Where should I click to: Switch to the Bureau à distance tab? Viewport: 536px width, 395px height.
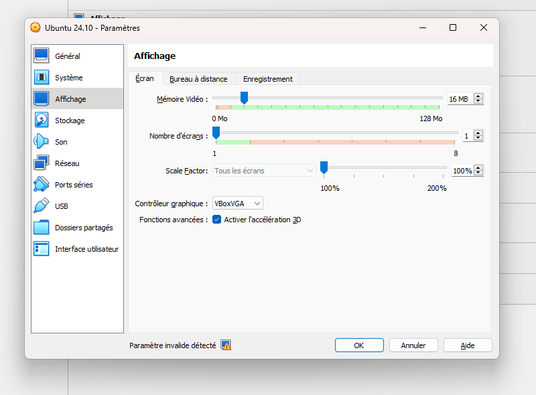click(198, 79)
